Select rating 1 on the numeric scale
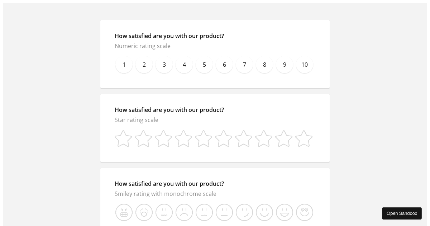This screenshot has width=430, height=226. (x=124, y=65)
